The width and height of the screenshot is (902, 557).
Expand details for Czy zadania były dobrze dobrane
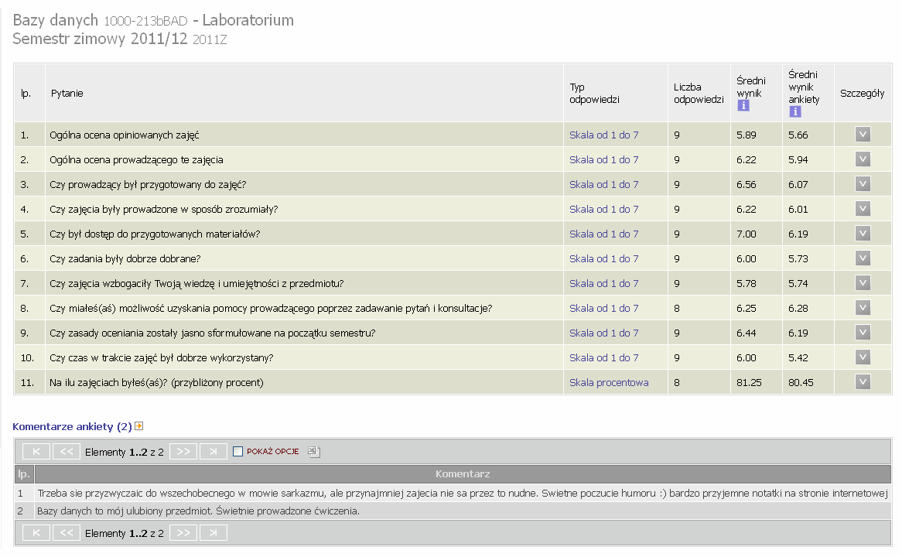coord(863,258)
